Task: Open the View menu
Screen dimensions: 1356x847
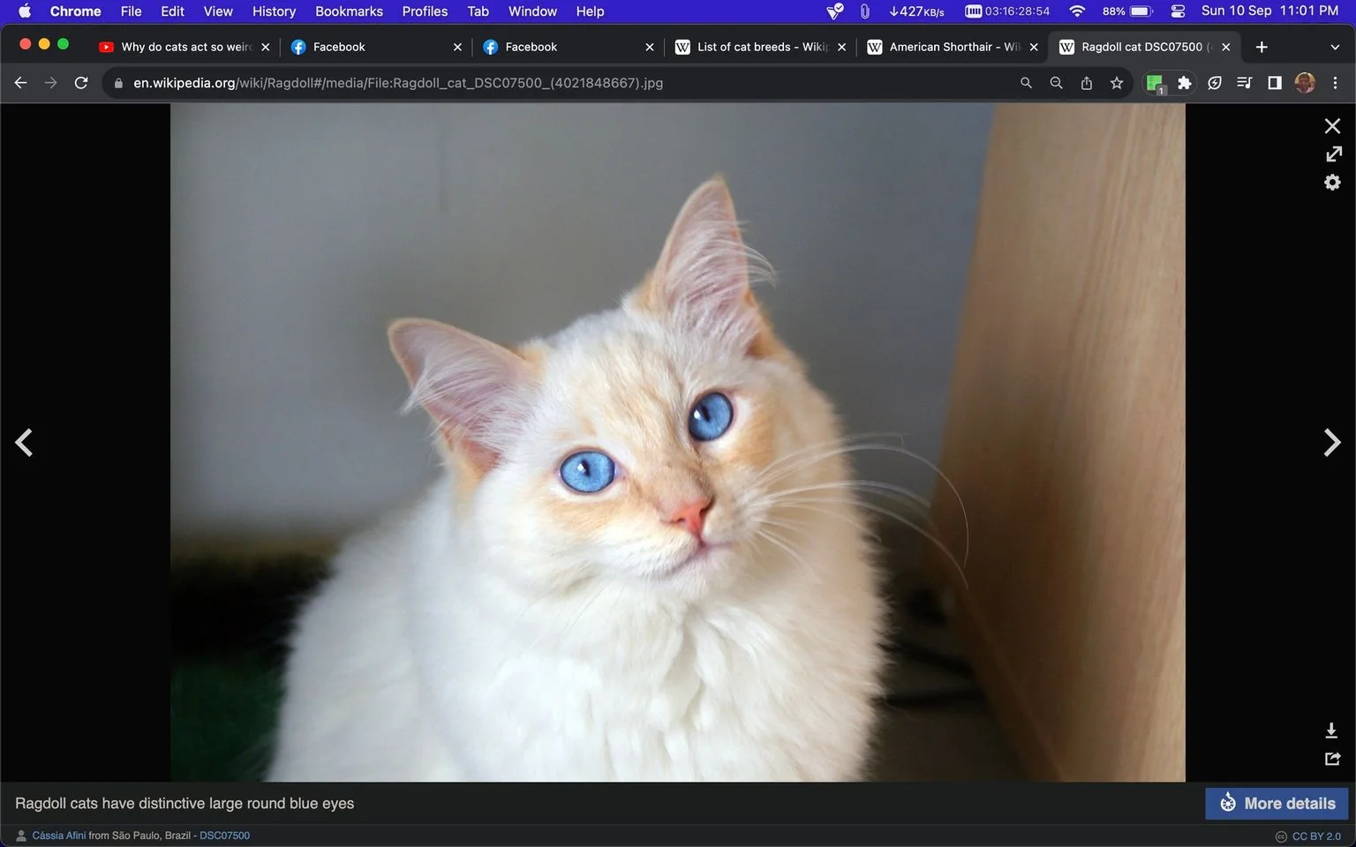Action: [x=218, y=11]
